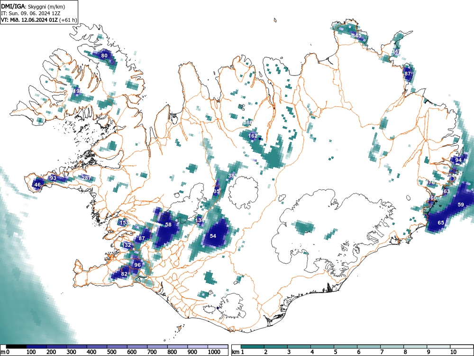This screenshot has width=474, height=356.
Task: Click the 'VT: Mið. 12.06.2024 01Z (+61 h)' line
Action: pyautogui.click(x=39, y=20)
